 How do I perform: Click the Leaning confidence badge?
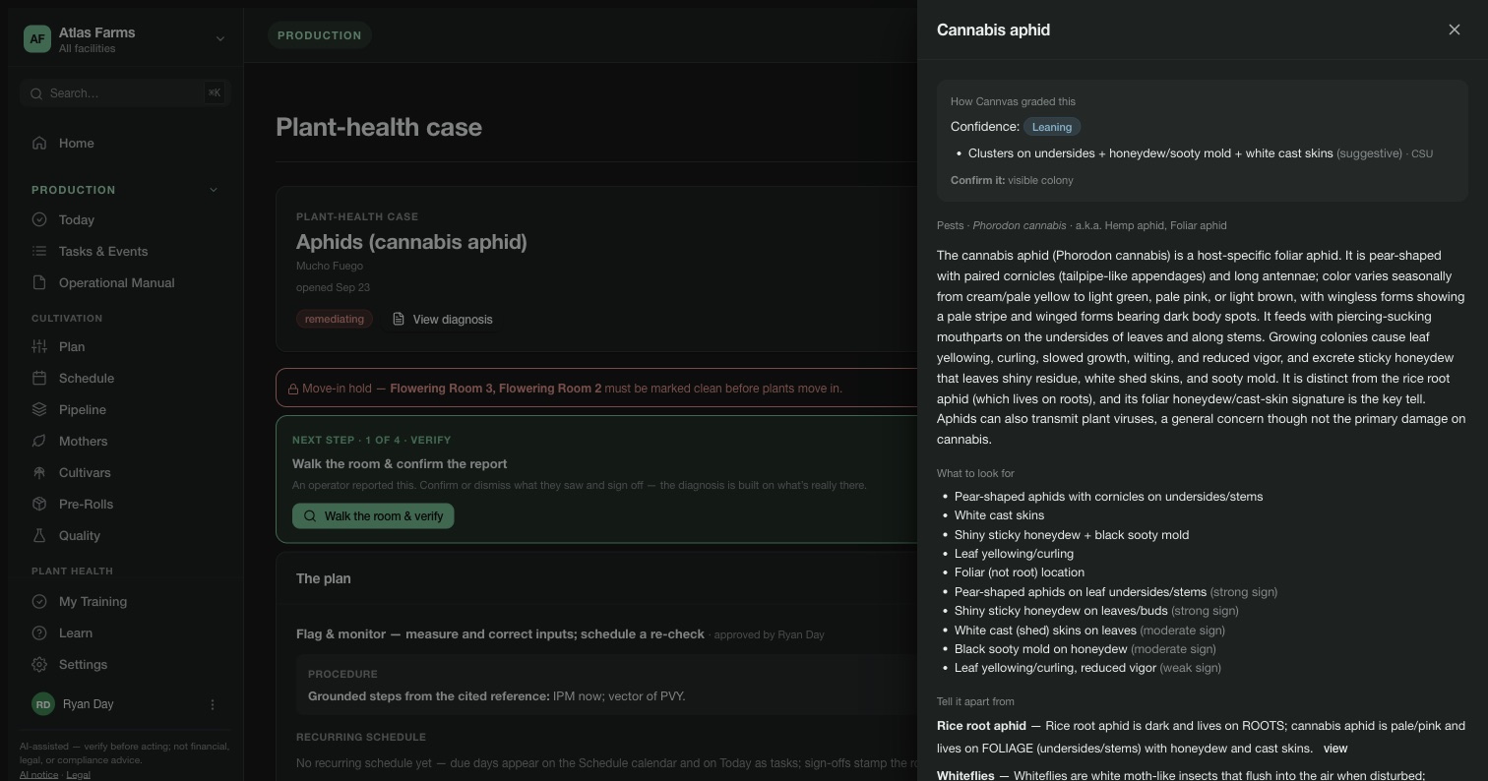pos(1052,127)
